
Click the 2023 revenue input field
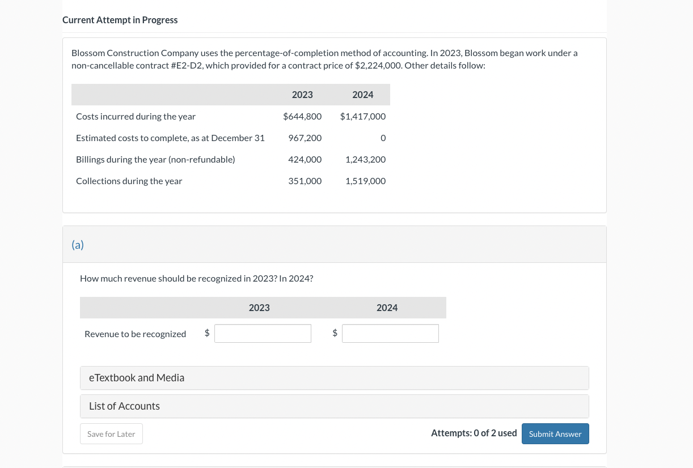pos(263,333)
